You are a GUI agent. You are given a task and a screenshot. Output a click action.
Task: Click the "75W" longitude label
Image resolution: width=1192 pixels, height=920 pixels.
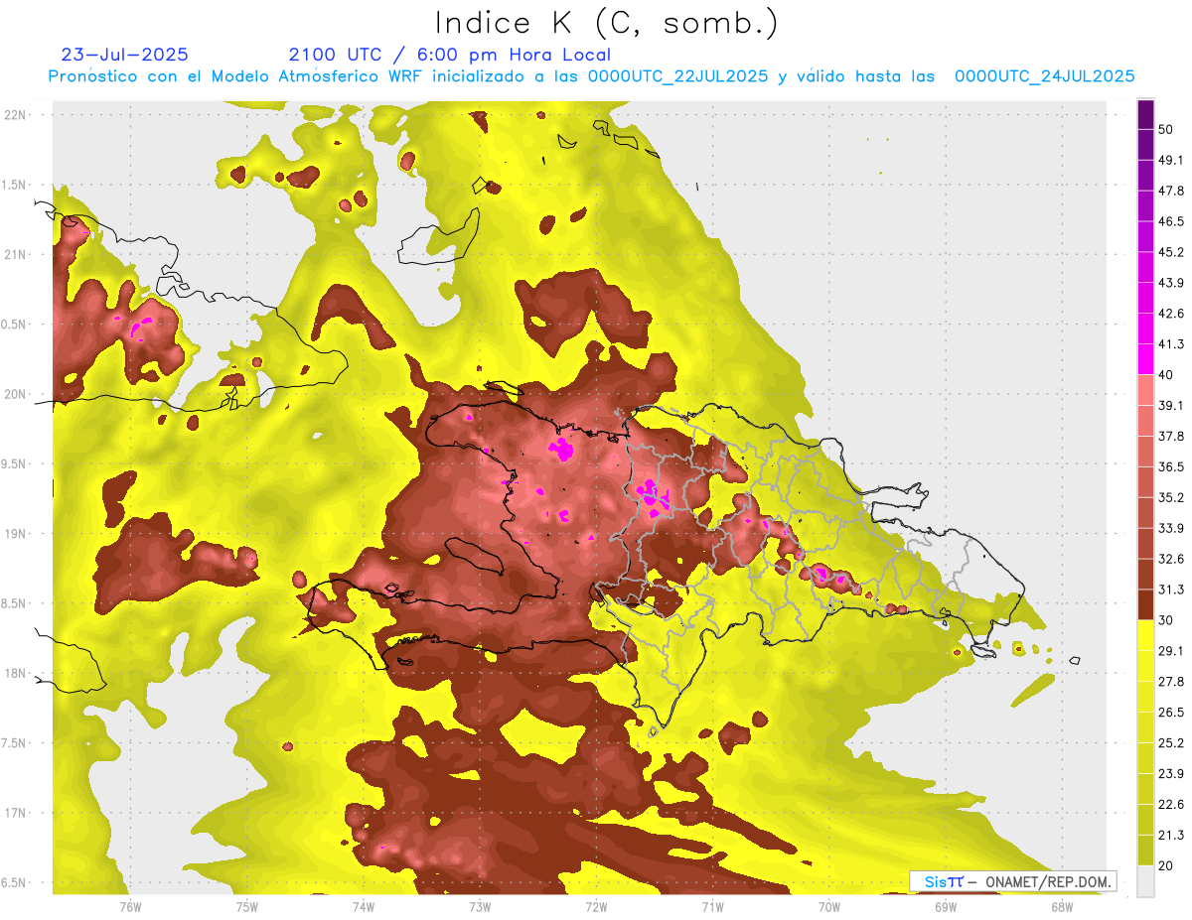click(x=246, y=906)
